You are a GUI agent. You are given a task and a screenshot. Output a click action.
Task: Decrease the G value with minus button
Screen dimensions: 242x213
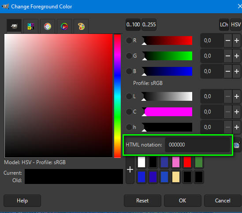pos(228,56)
